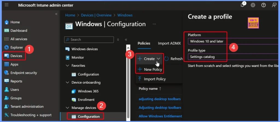
Task: Open the help question mark icon
Action: point(263,5)
